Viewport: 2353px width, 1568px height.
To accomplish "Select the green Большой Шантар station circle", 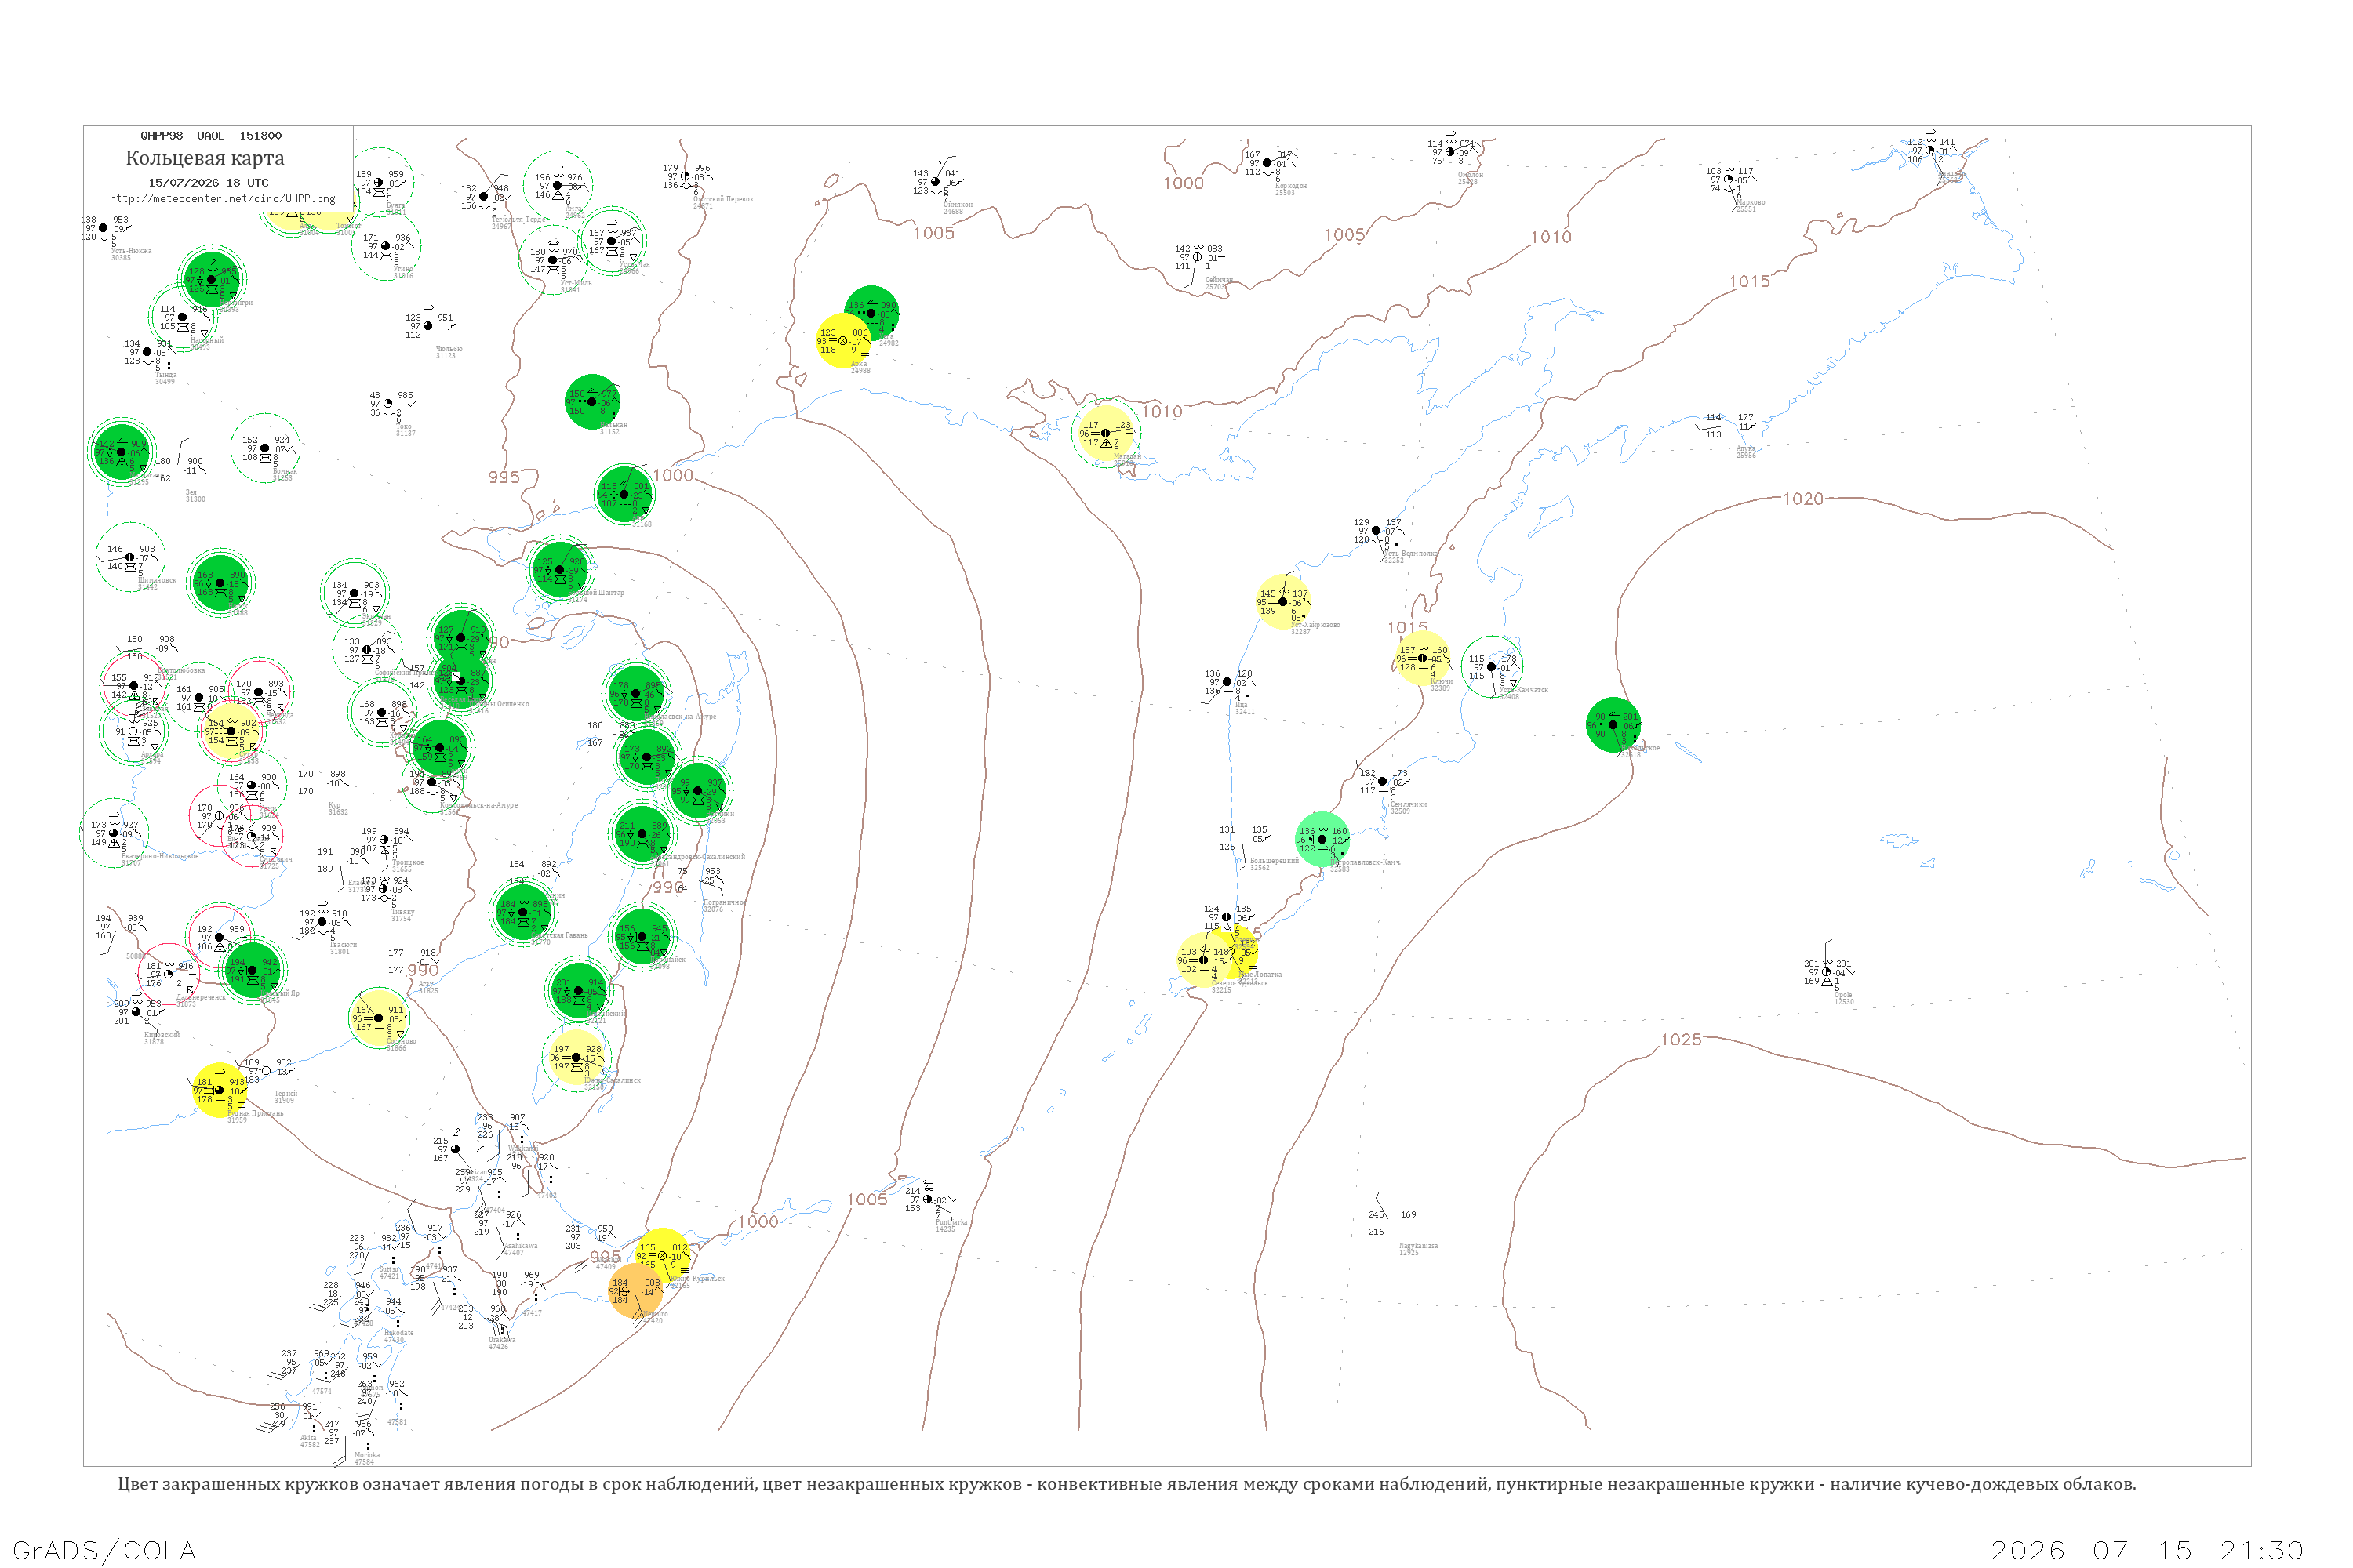I will [x=560, y=570].
